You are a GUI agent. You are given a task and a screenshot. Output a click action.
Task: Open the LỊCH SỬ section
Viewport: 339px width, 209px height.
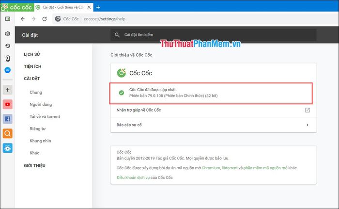click(32, 54)
